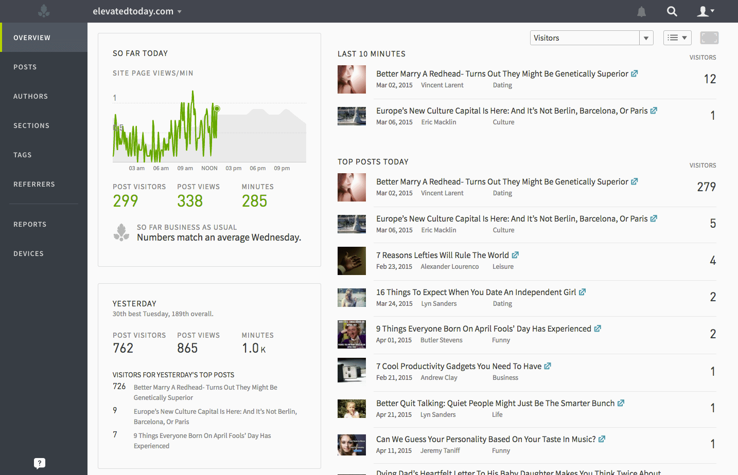
Task: Click Redhead thumbnail in Top Posts Today
Action: pos(352,187)
